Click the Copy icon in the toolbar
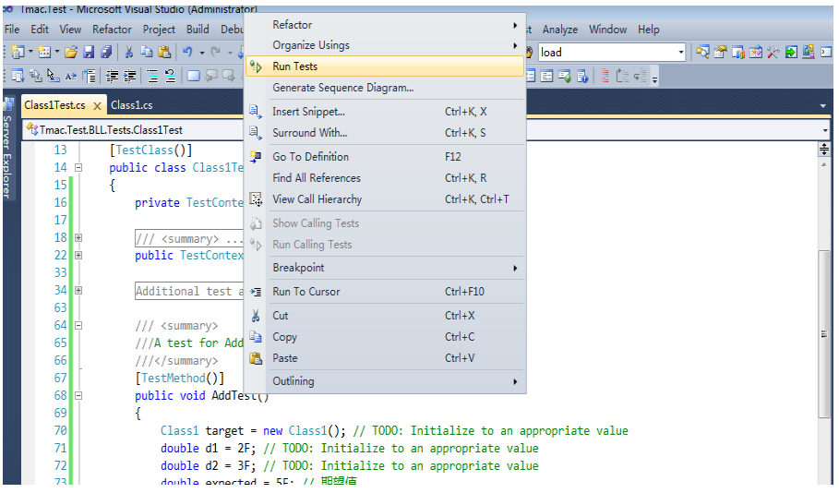 point(146,52)
